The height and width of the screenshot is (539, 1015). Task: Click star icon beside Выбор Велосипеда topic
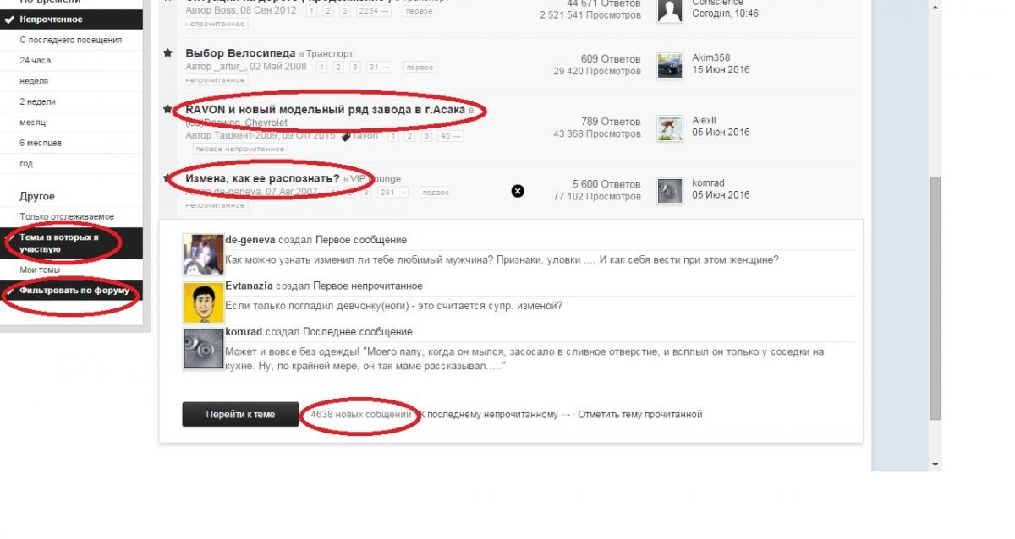(167, 53)
